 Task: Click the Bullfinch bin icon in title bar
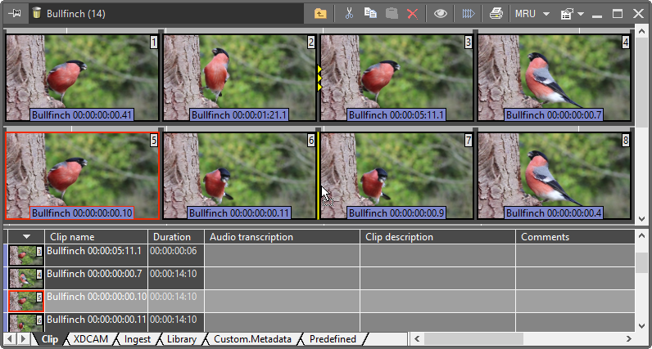coord(37,14)
